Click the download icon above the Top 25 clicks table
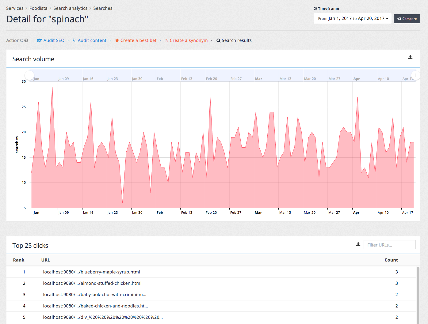The image size is (428, 324). [x=358, y=244]
